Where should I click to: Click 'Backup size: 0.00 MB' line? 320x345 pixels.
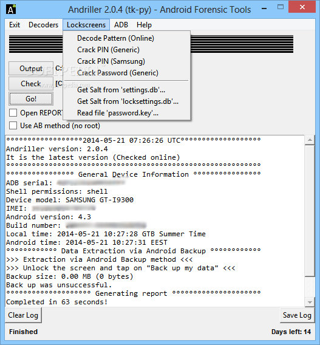coord(70,276)
